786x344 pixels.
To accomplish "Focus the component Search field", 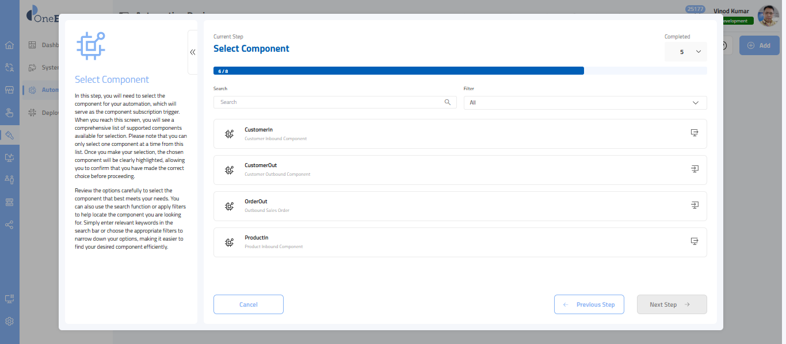I will tap(328, 102).
